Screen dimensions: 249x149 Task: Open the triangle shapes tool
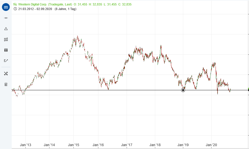(x=6, y=29)
